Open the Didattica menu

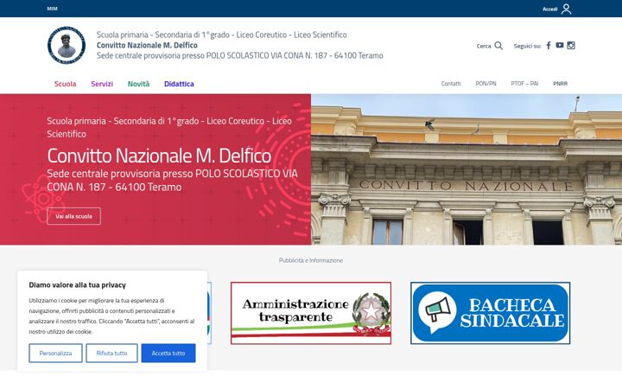click(179, 84)
